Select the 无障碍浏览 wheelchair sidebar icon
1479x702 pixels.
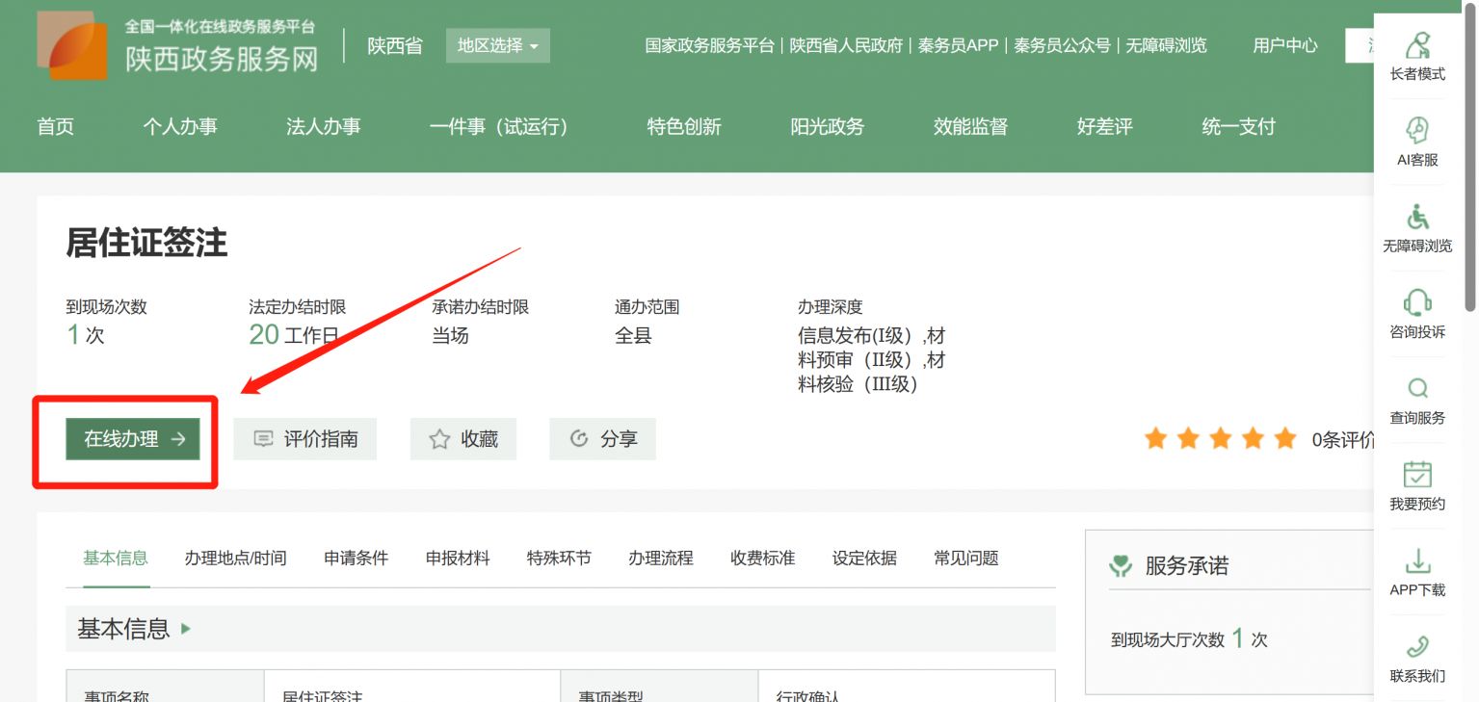1417,217
